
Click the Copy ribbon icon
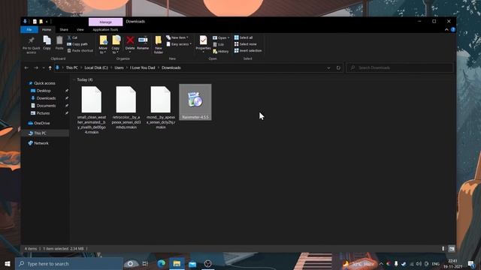click(x=47, y=43)
